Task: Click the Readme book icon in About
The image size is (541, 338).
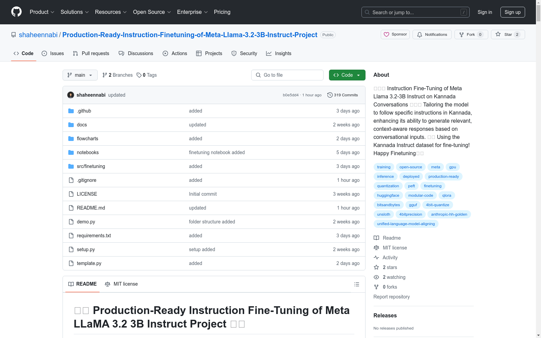Action: click(376, 238)
